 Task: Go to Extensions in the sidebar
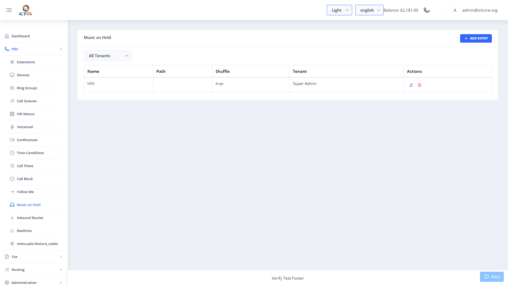[34, 62]
